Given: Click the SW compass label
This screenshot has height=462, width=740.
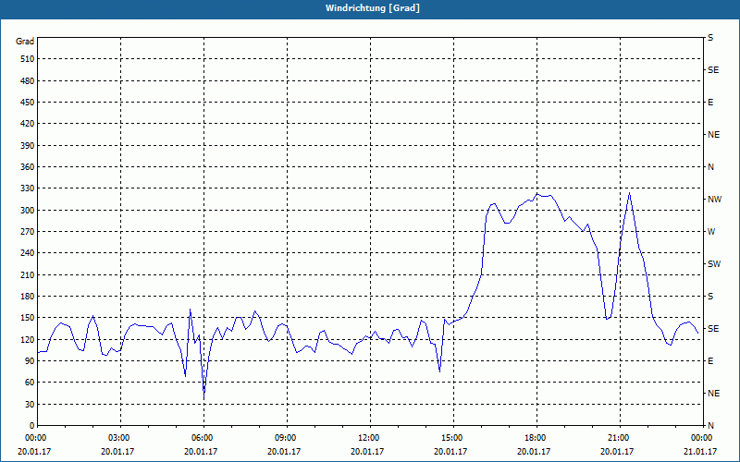Looking at the screenshot, I should coord(714,264).
